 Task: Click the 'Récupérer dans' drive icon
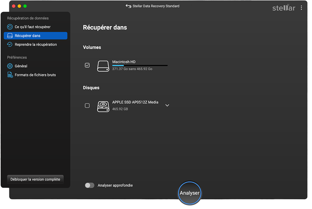click(10, 36)
